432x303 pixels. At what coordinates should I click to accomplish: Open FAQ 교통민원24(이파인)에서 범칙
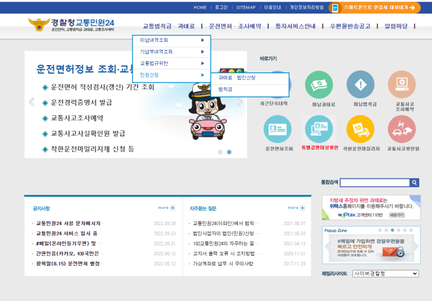[226, 223]
